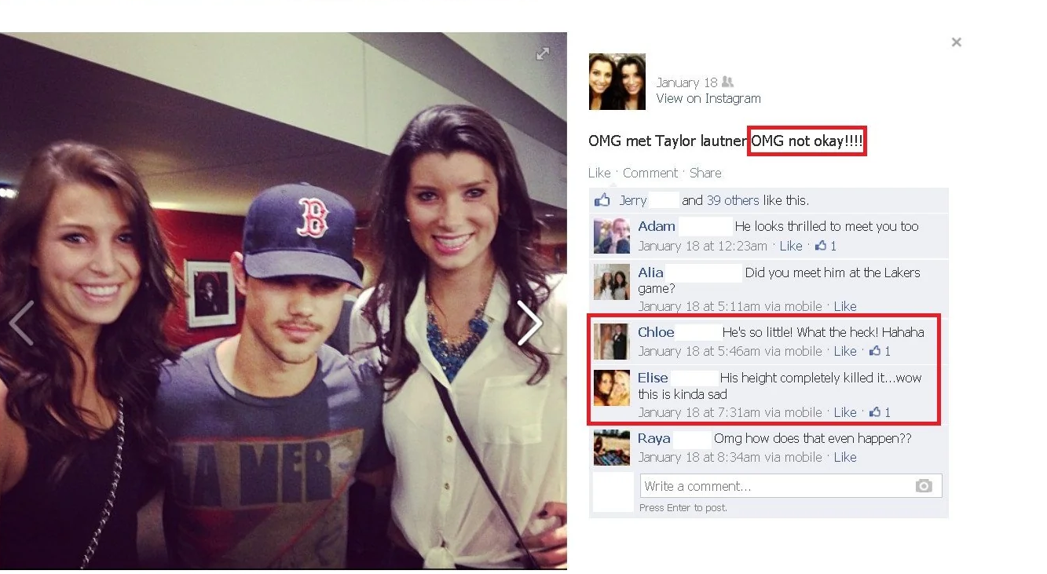Click thumbs-up count on Chloe's comment
1047x574 pixels.
(880, 351)
